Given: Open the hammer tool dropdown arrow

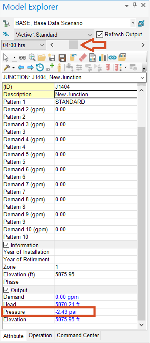Looking at the screenshot, I should 13,68.
